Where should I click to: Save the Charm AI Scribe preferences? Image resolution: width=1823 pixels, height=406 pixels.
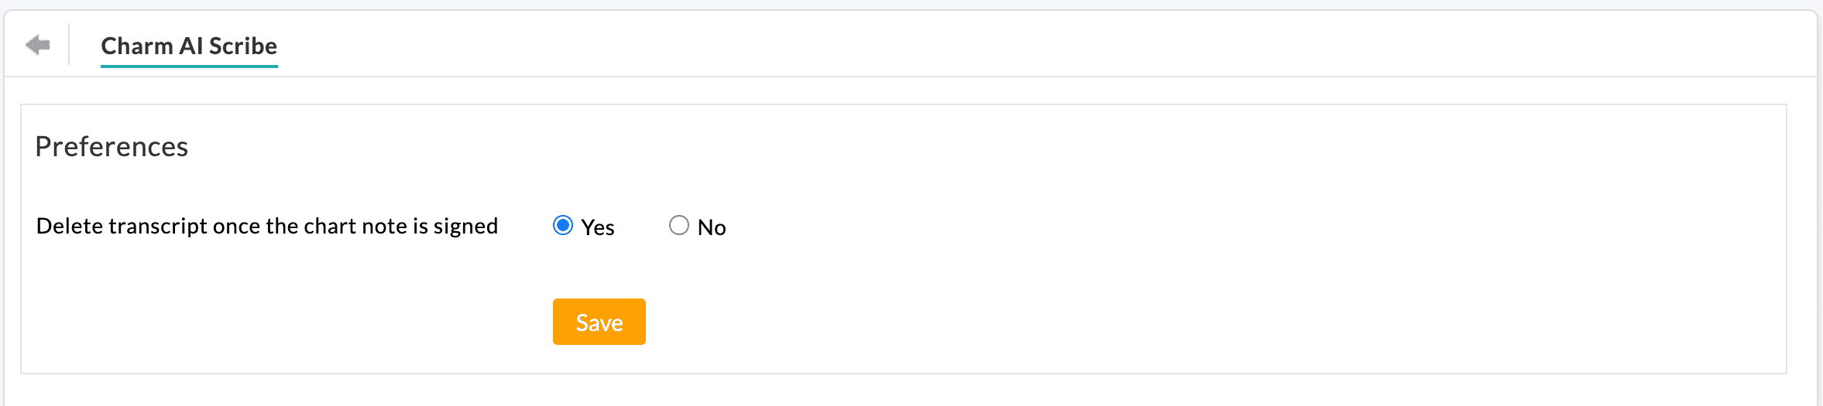coord(599,322)
